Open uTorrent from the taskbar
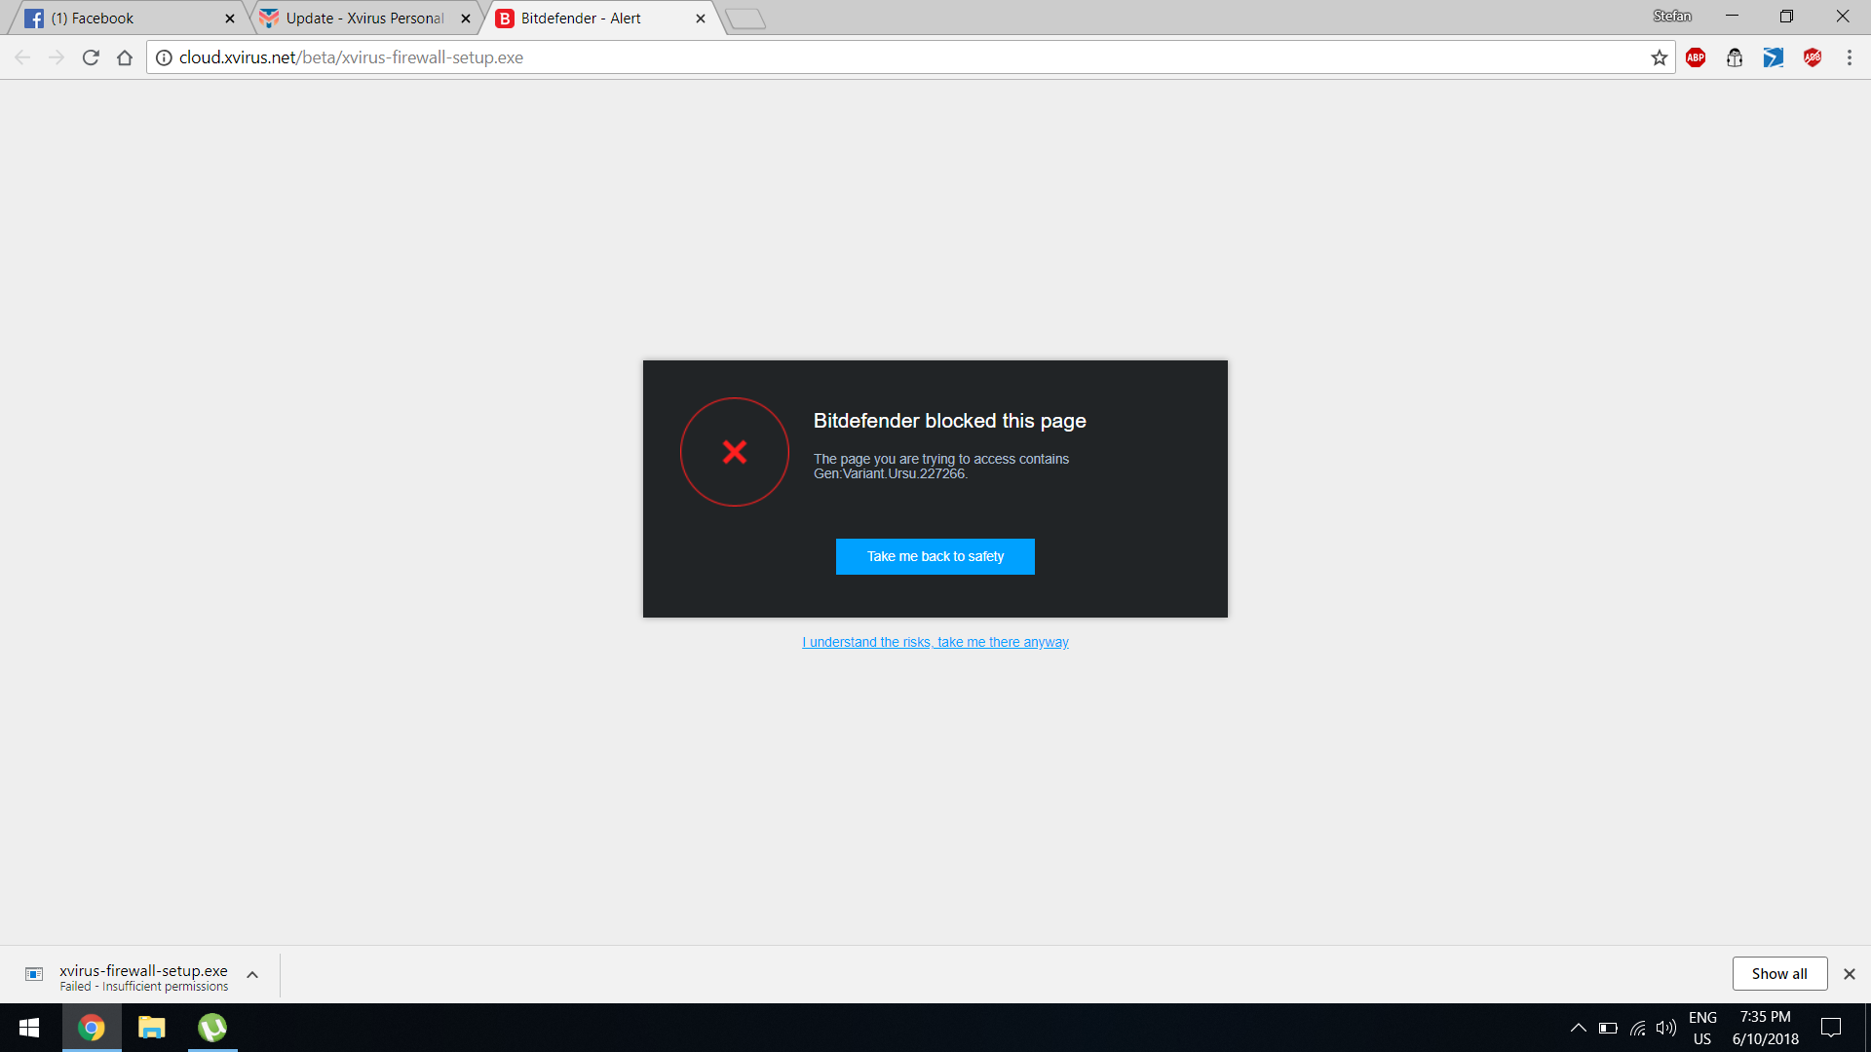The width and height of the screenshot is (1871, 1052). [211, 1028]
